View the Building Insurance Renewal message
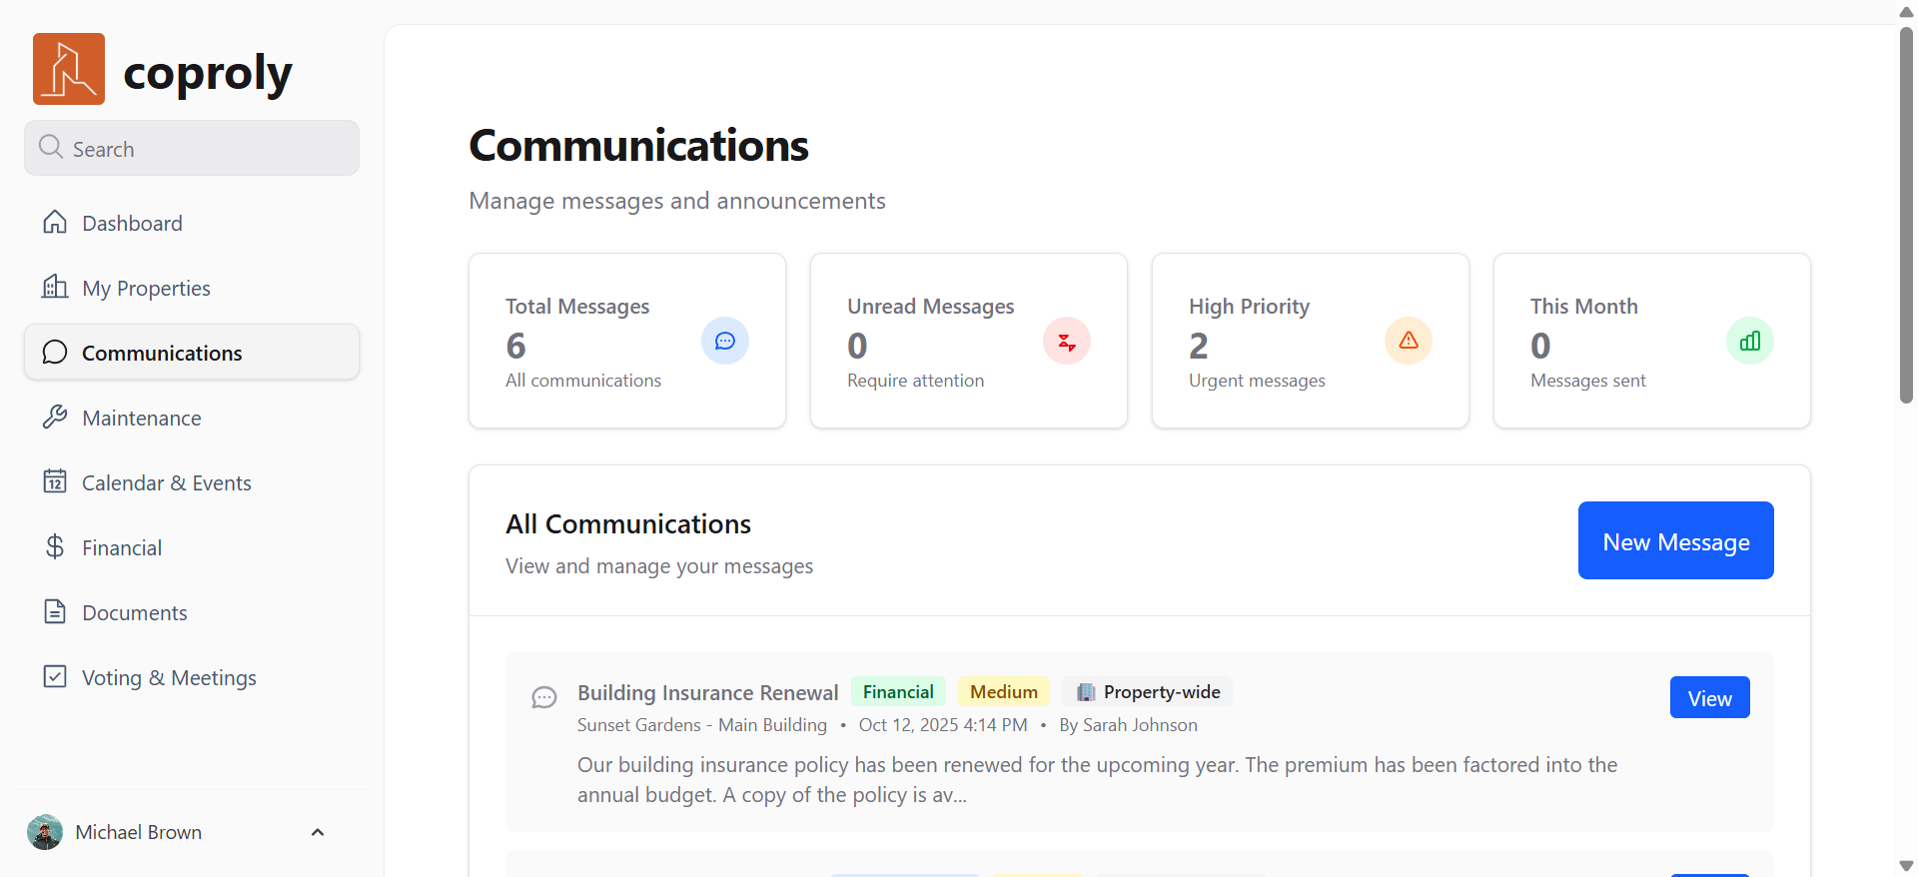1918x877 pixels. (1709, 698)
